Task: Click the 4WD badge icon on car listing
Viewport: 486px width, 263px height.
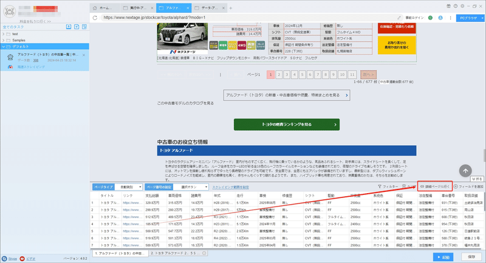Action: coord(242,45)
